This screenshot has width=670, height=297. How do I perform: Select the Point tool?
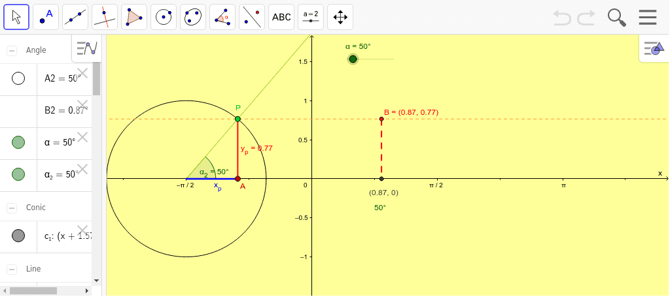[46, 17]
